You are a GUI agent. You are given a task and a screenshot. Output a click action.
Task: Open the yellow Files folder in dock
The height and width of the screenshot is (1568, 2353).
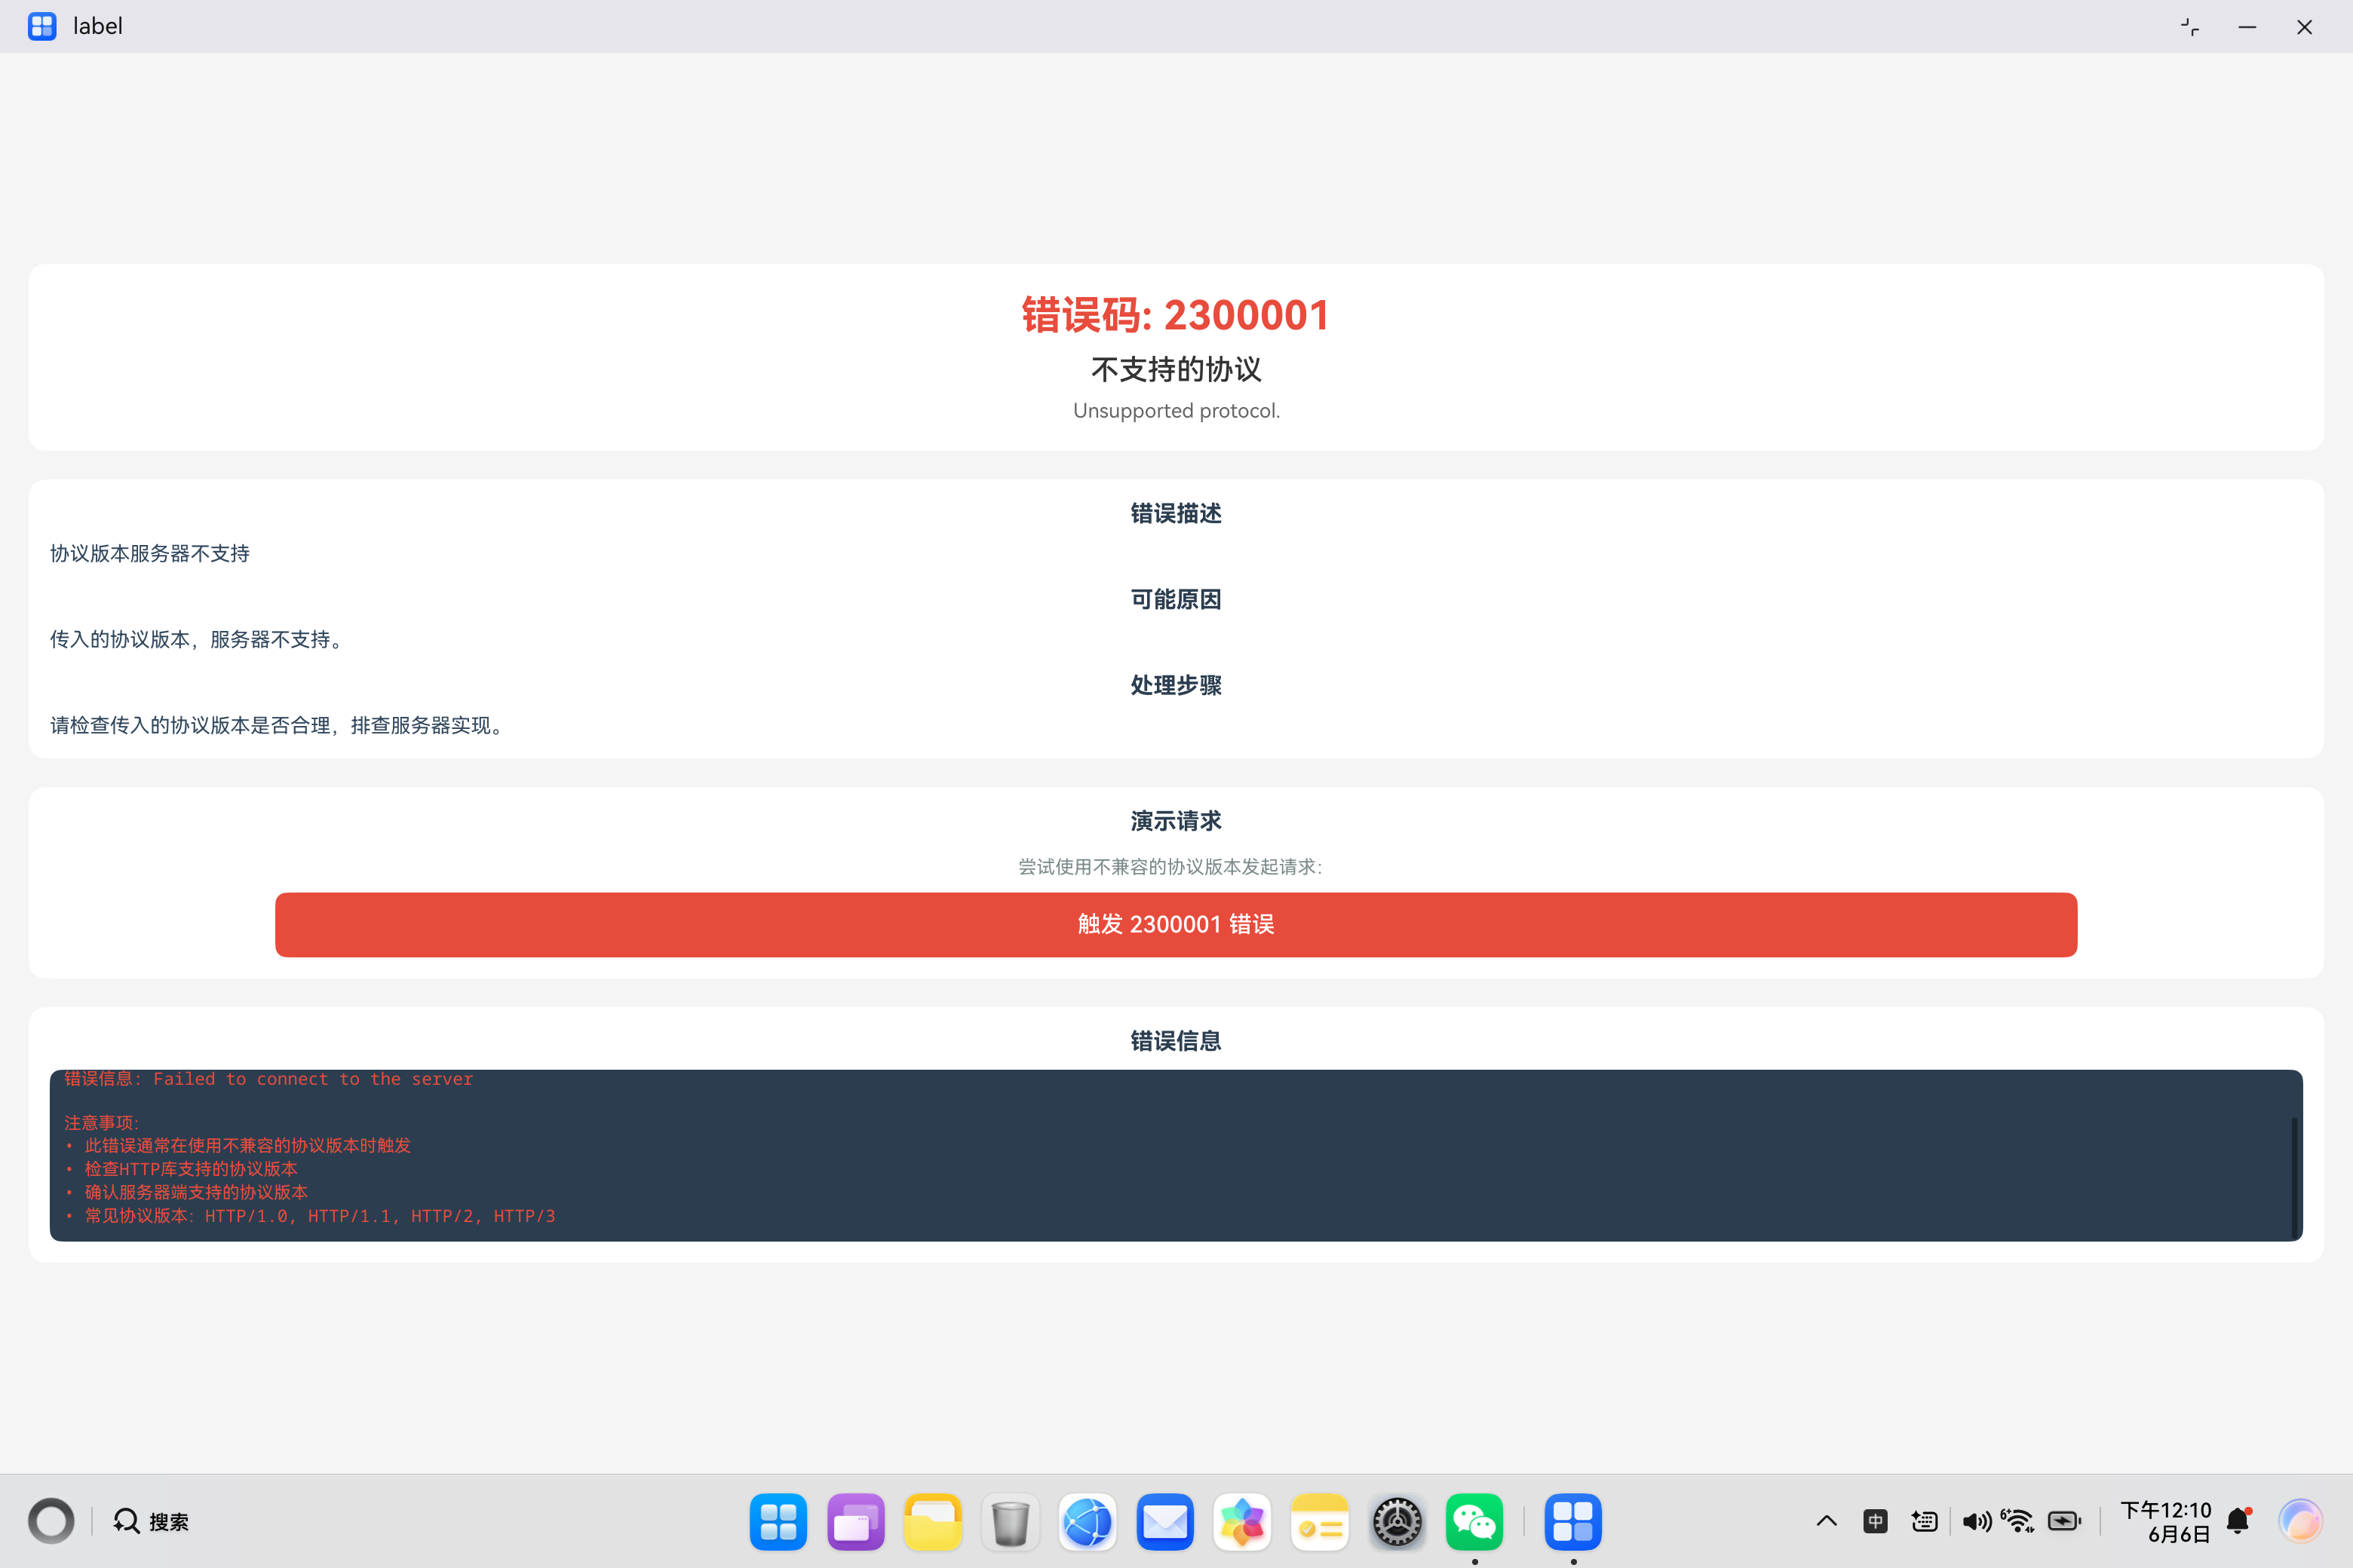[x=932, y=1521]
